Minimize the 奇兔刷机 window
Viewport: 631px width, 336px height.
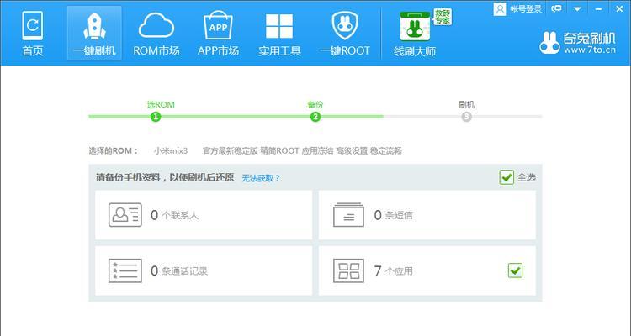[598, 9]
